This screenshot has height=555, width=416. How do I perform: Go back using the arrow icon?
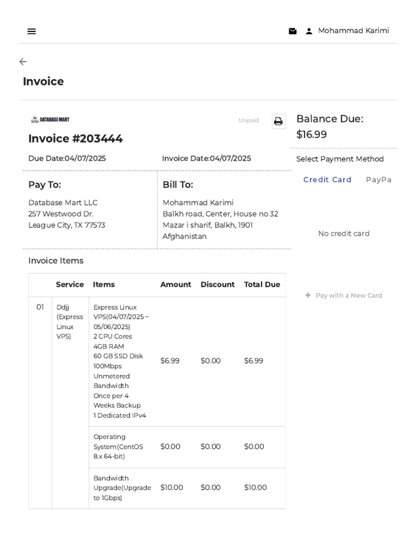click(x=23, y=62)
